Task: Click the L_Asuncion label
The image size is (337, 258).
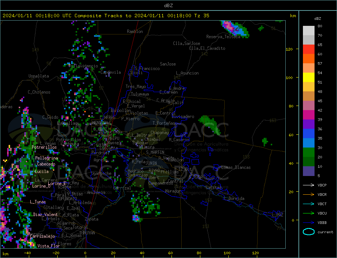Action: click(187, 73)
